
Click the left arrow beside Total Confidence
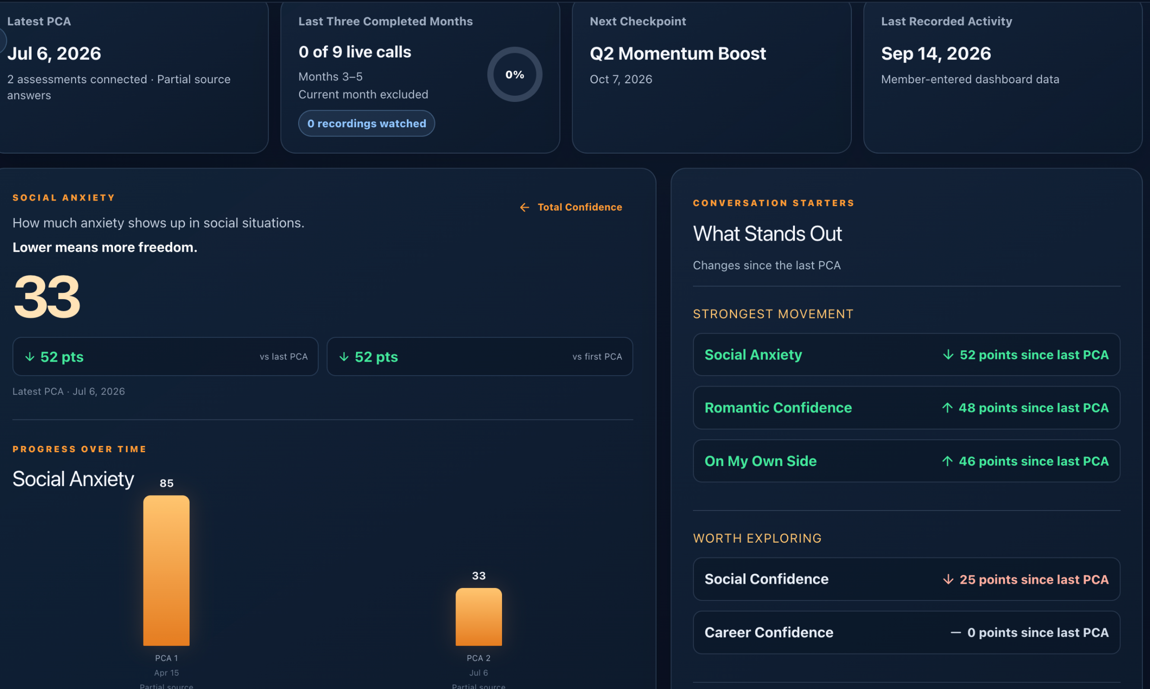click(x=525, y=207)
